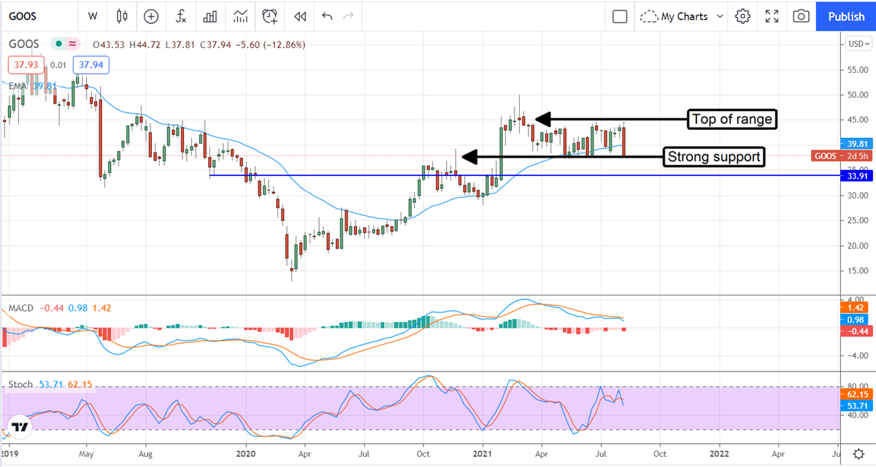Screen dimensions: 876x467
Task: Expand the chevron next to My Charts
Action: (x=720, y=16)
